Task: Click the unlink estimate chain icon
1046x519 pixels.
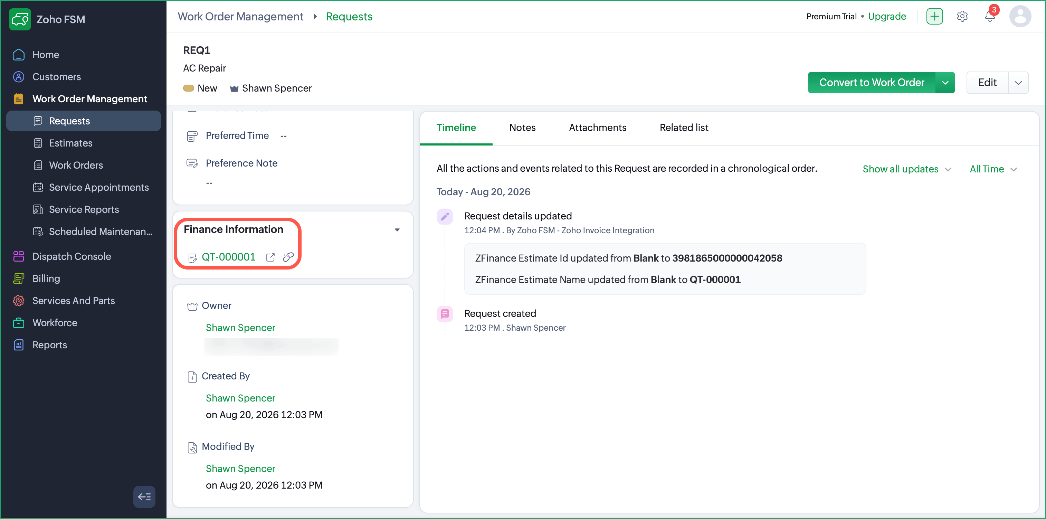Action: (x=288, y=257)
